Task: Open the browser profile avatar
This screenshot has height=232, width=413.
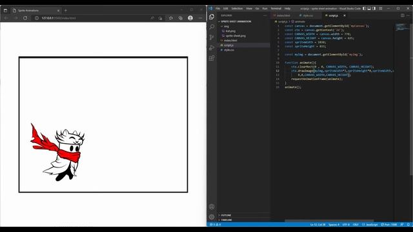Action: point(190,18)
